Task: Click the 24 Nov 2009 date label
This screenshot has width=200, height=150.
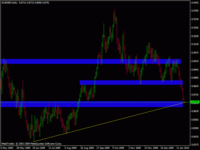Action: coord(151,148)
